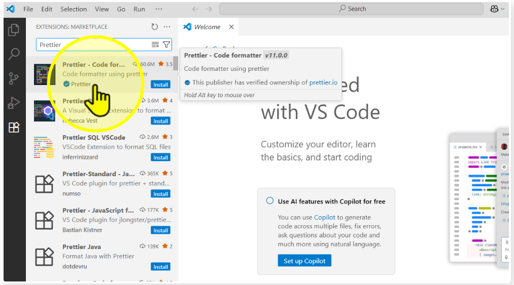Go back with the navigation left arrow

[195, 9]
